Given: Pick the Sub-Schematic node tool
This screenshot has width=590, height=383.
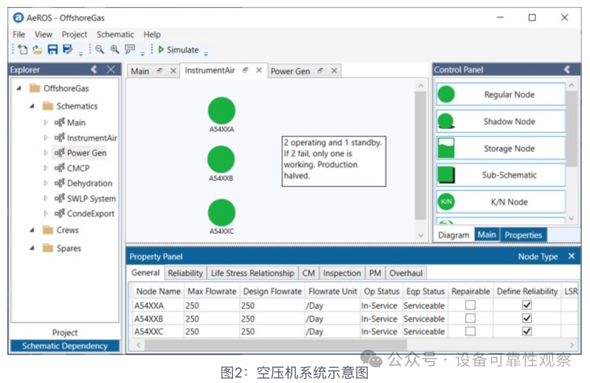Looking at the screenshot, I should 501,175.
